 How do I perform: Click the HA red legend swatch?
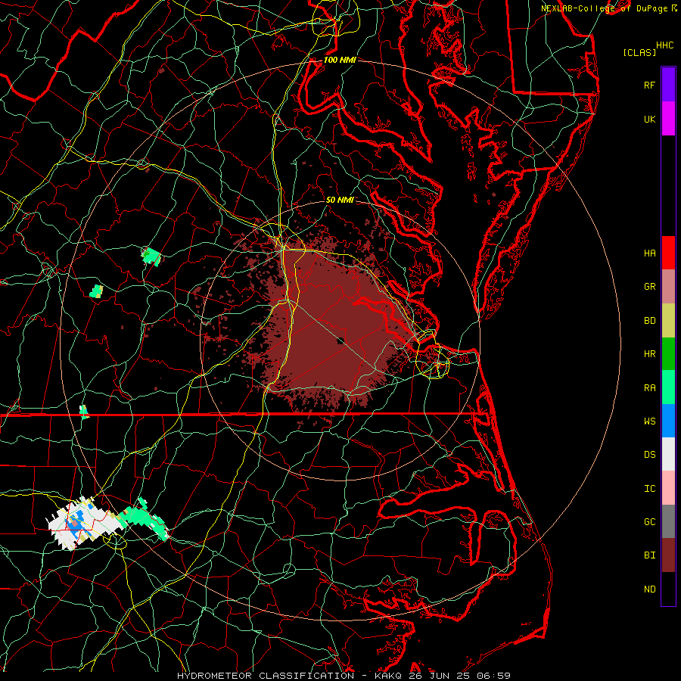coord(668,253)
